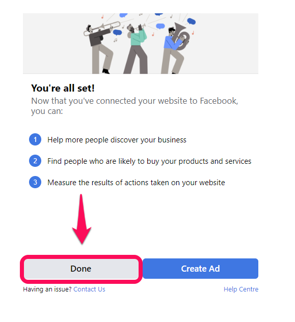Click the dark blue speech bubble beside the tuba
295x322 pixels.
tap(192, 21)
